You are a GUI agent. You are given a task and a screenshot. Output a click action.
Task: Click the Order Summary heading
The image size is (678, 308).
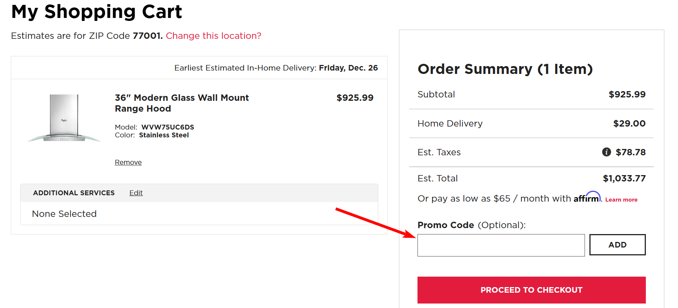click(505, 69)
